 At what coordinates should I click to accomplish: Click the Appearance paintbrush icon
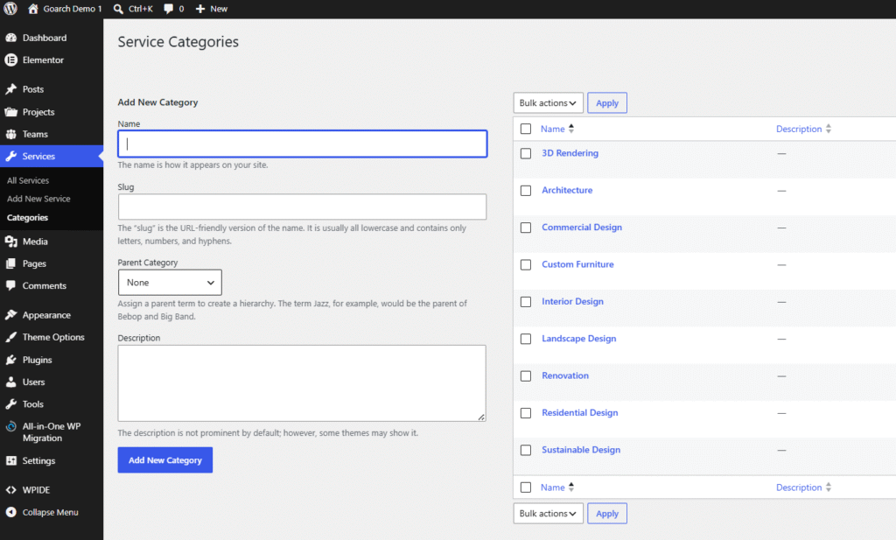pyautogui.click(x=10, y=315)
